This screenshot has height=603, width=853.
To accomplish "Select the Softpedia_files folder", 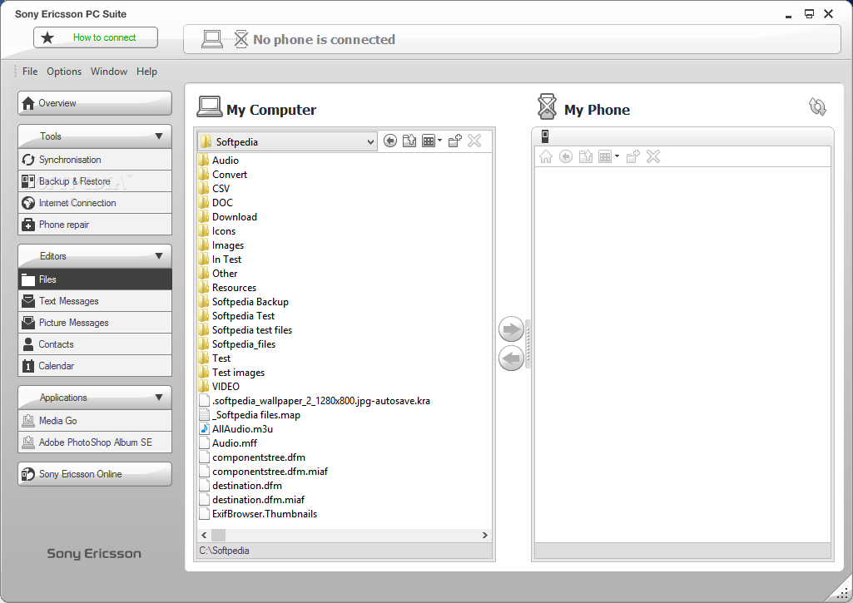I will click(x=237, y=344).
